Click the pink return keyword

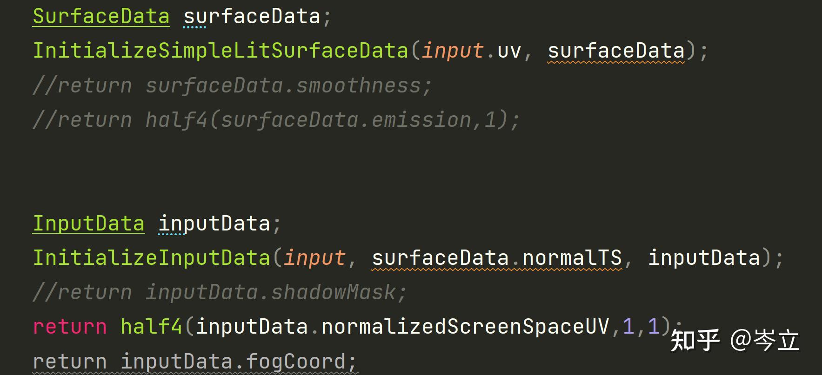pyautogui.click(x=70, y=327)
